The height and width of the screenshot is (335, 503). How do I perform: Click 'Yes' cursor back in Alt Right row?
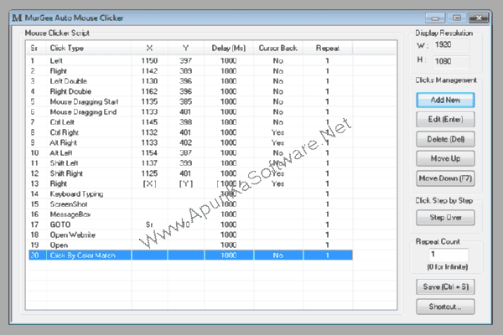(277, 142)
